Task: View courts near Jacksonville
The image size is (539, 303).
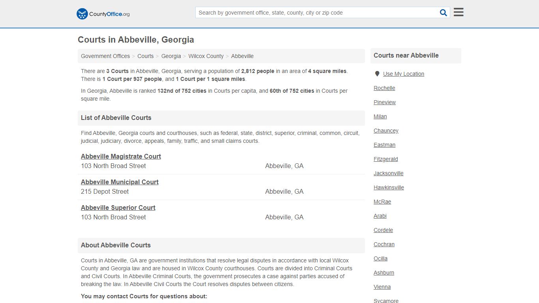Action: coord(389,173)
